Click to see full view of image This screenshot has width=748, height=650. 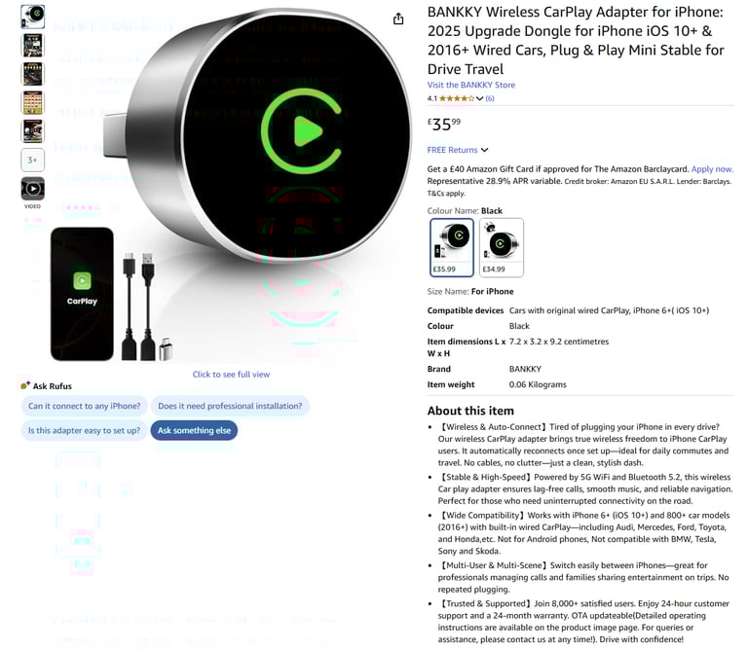231,374
